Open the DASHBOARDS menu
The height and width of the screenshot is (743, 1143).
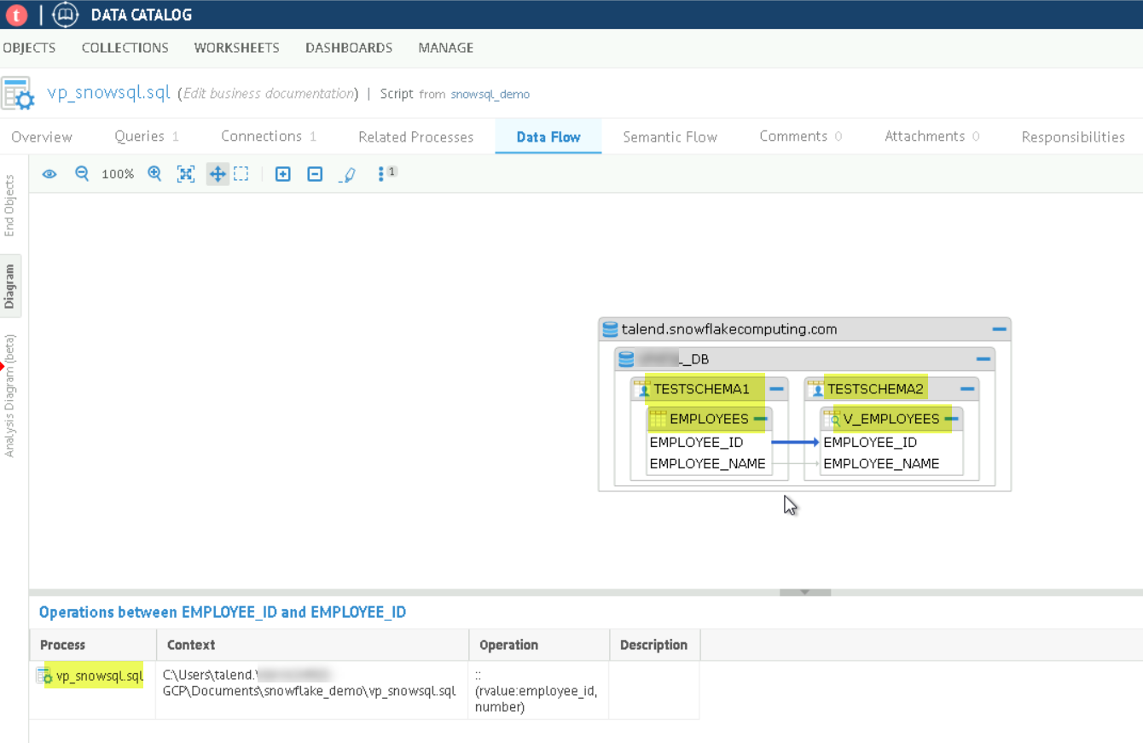(349, 48)
